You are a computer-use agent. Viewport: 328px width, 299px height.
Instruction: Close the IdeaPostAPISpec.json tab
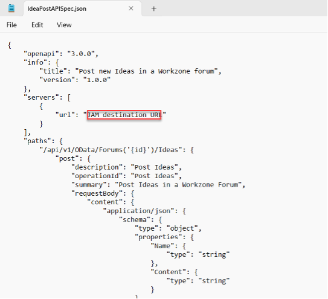(x=131, y=8)
